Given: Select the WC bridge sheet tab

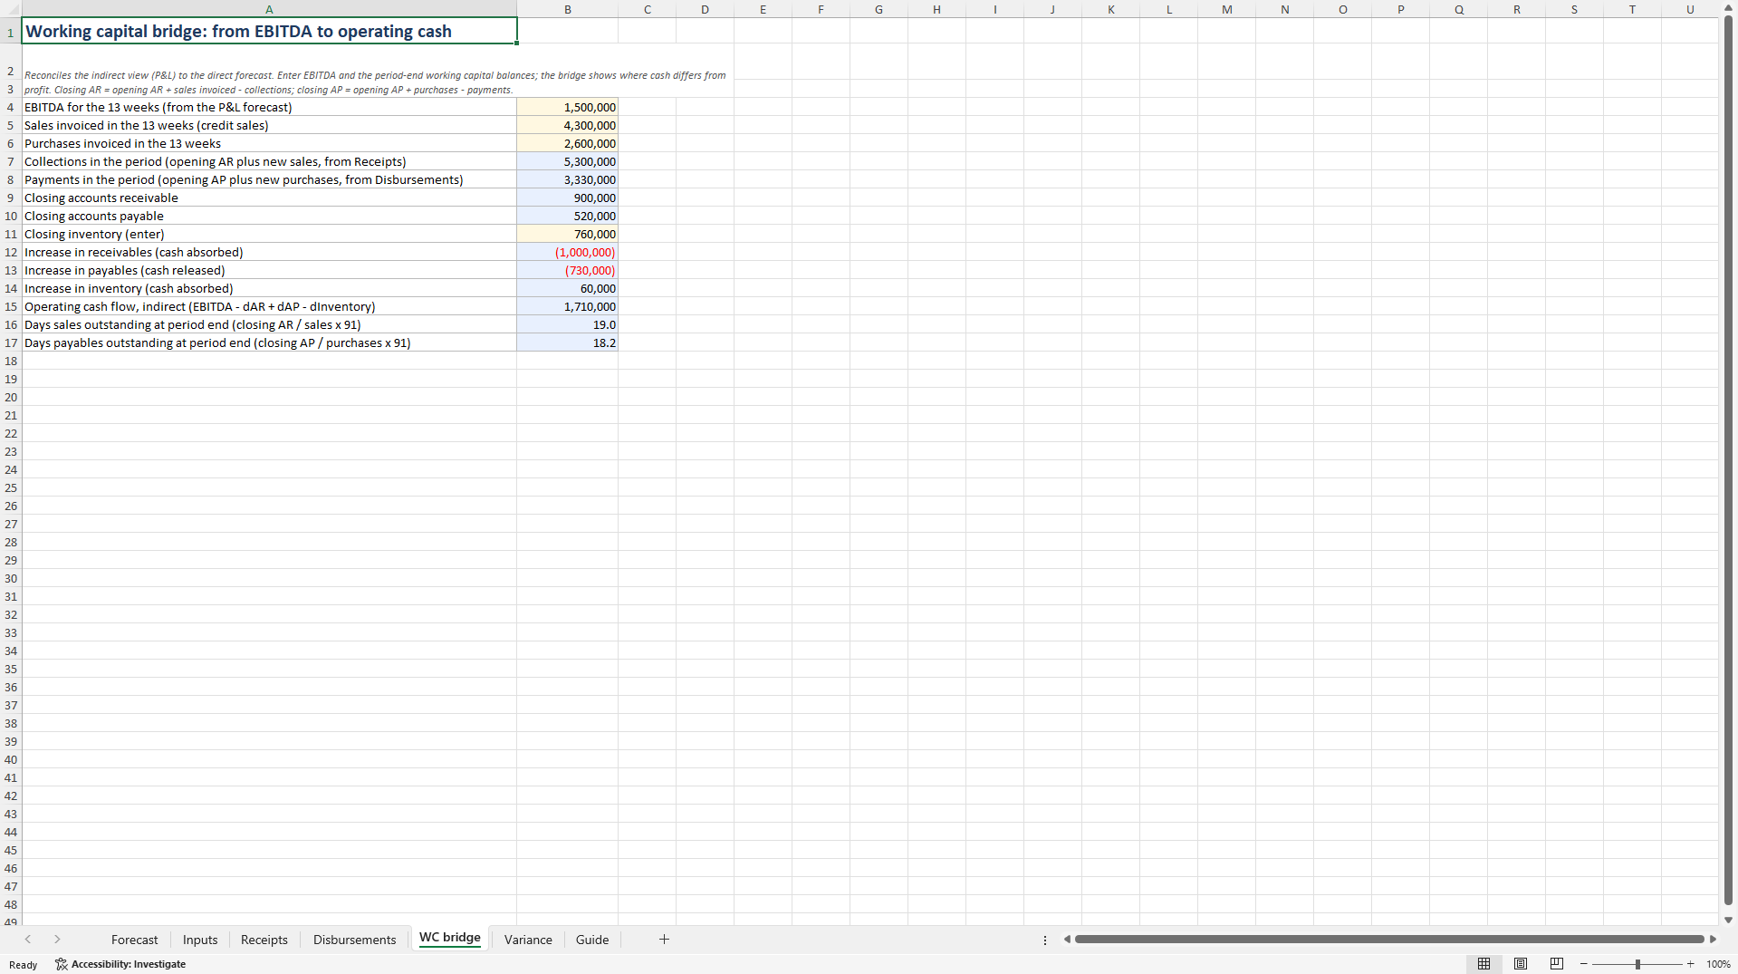Looking at the screenshot, I should 450,938.
